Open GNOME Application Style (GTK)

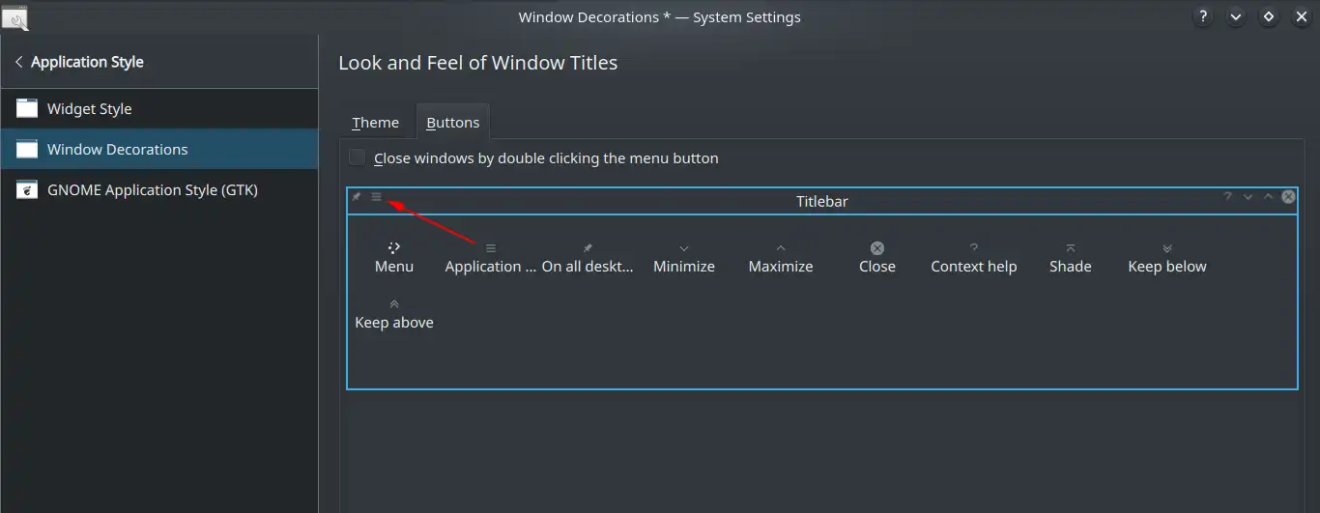click(x=158, y=190)
